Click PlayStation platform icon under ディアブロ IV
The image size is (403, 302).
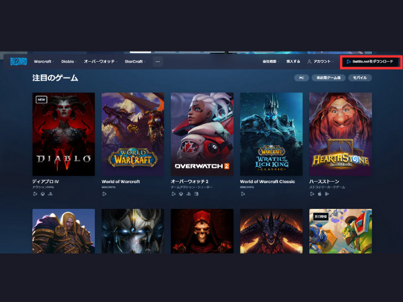pos(50,194)
